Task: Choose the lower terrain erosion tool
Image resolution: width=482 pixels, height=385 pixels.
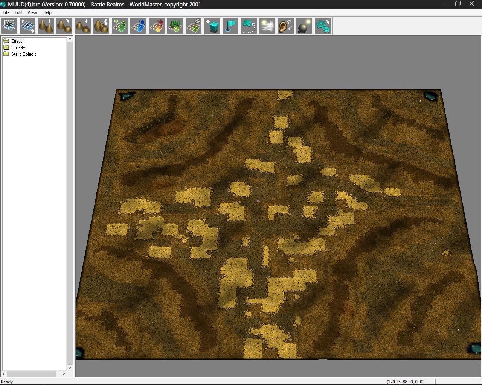Action: (x=101, y=26)
